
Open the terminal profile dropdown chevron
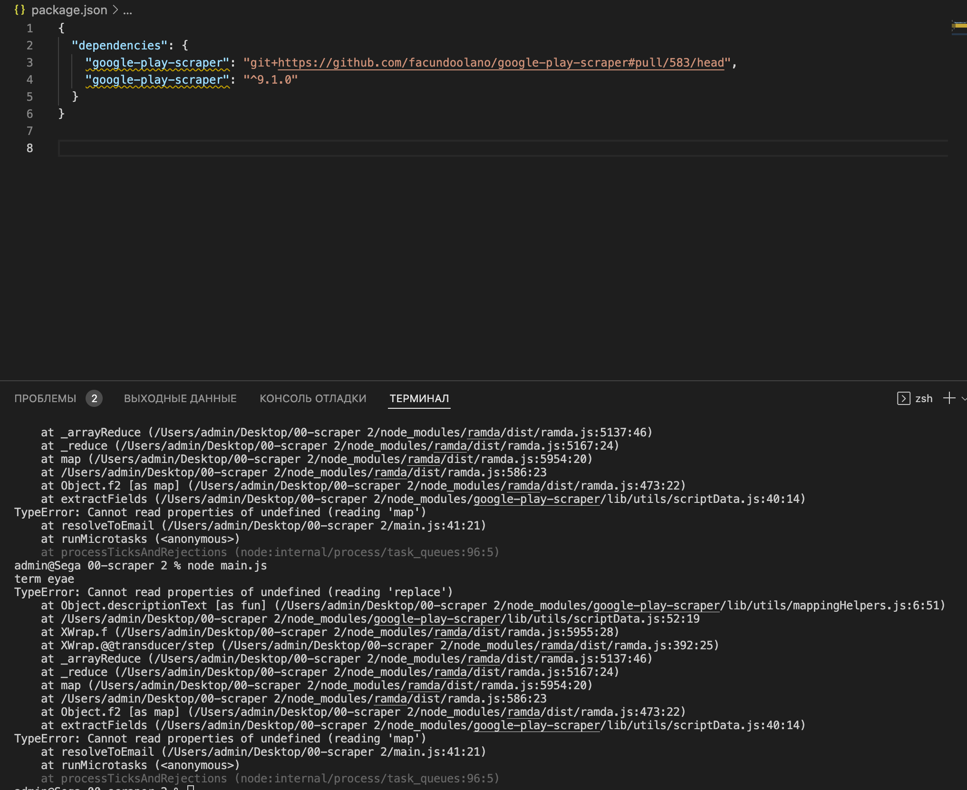pyautogui.click(x=963, y=398)
